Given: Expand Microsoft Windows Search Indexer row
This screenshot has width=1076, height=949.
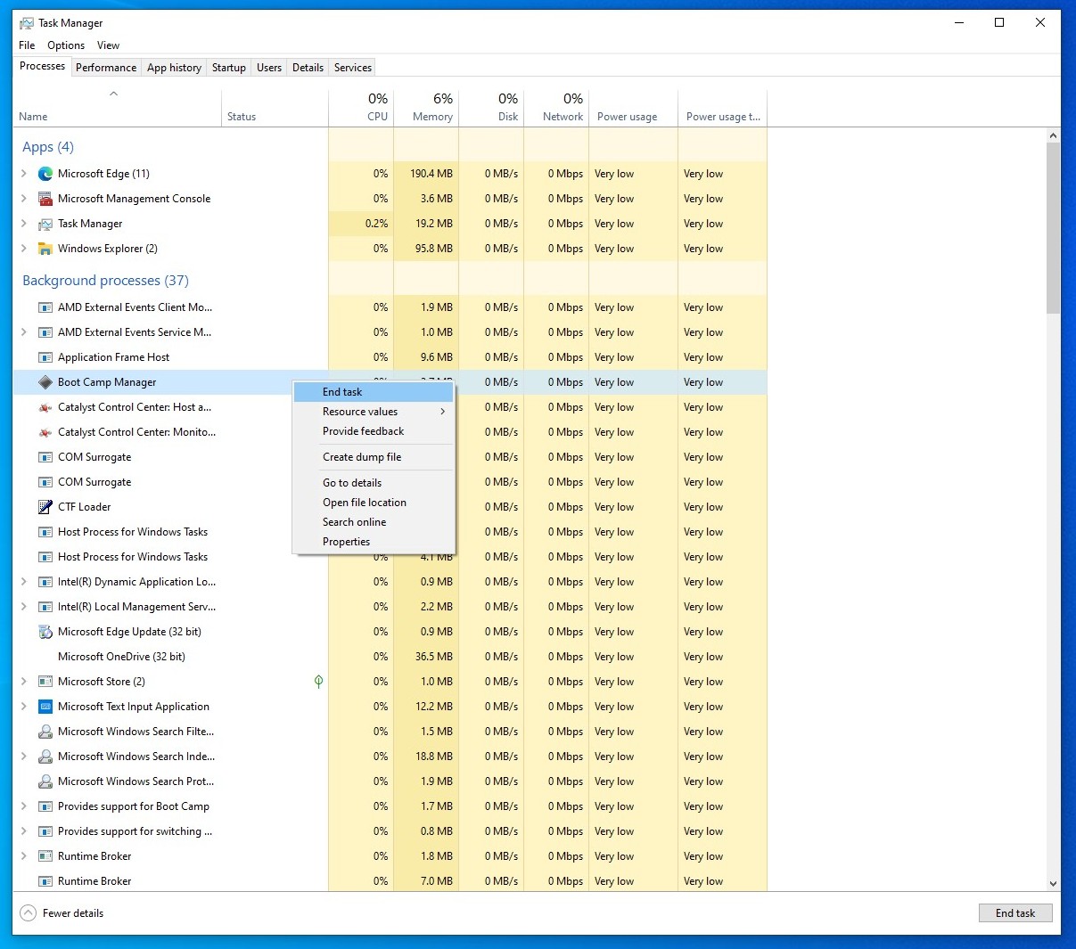Looking at the screenshot, I should 24,757.
